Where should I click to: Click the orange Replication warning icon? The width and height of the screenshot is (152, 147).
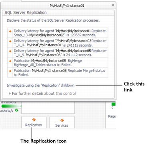pos(34,120)
